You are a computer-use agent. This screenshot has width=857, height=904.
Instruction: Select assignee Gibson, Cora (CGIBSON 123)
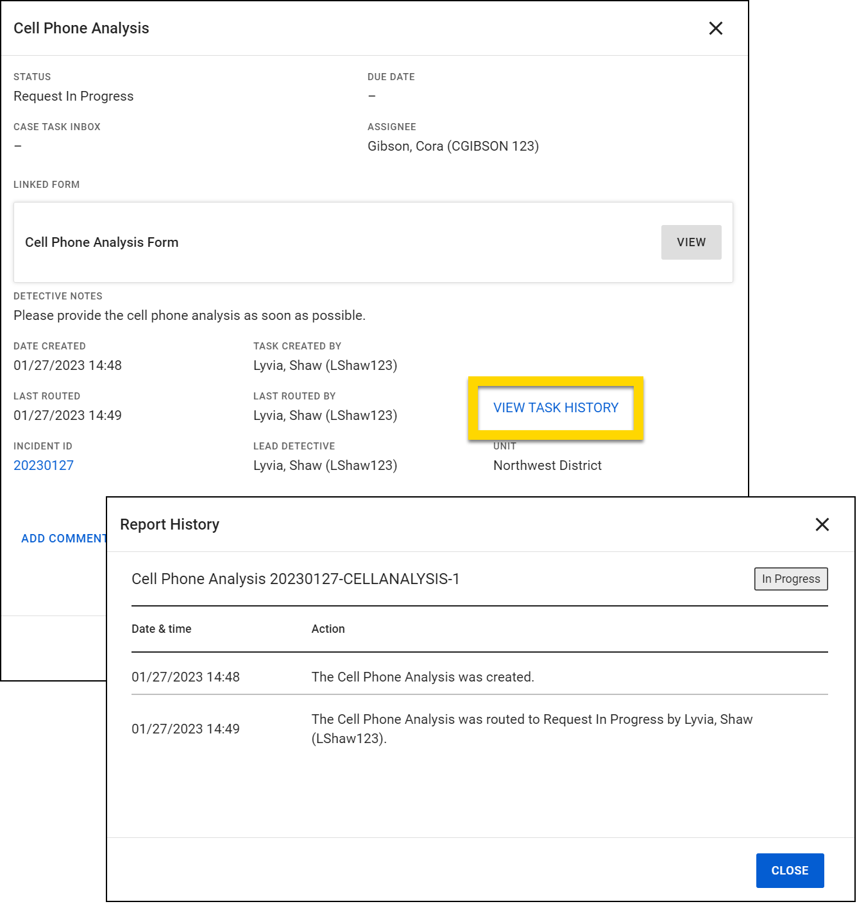click(452, 146)
